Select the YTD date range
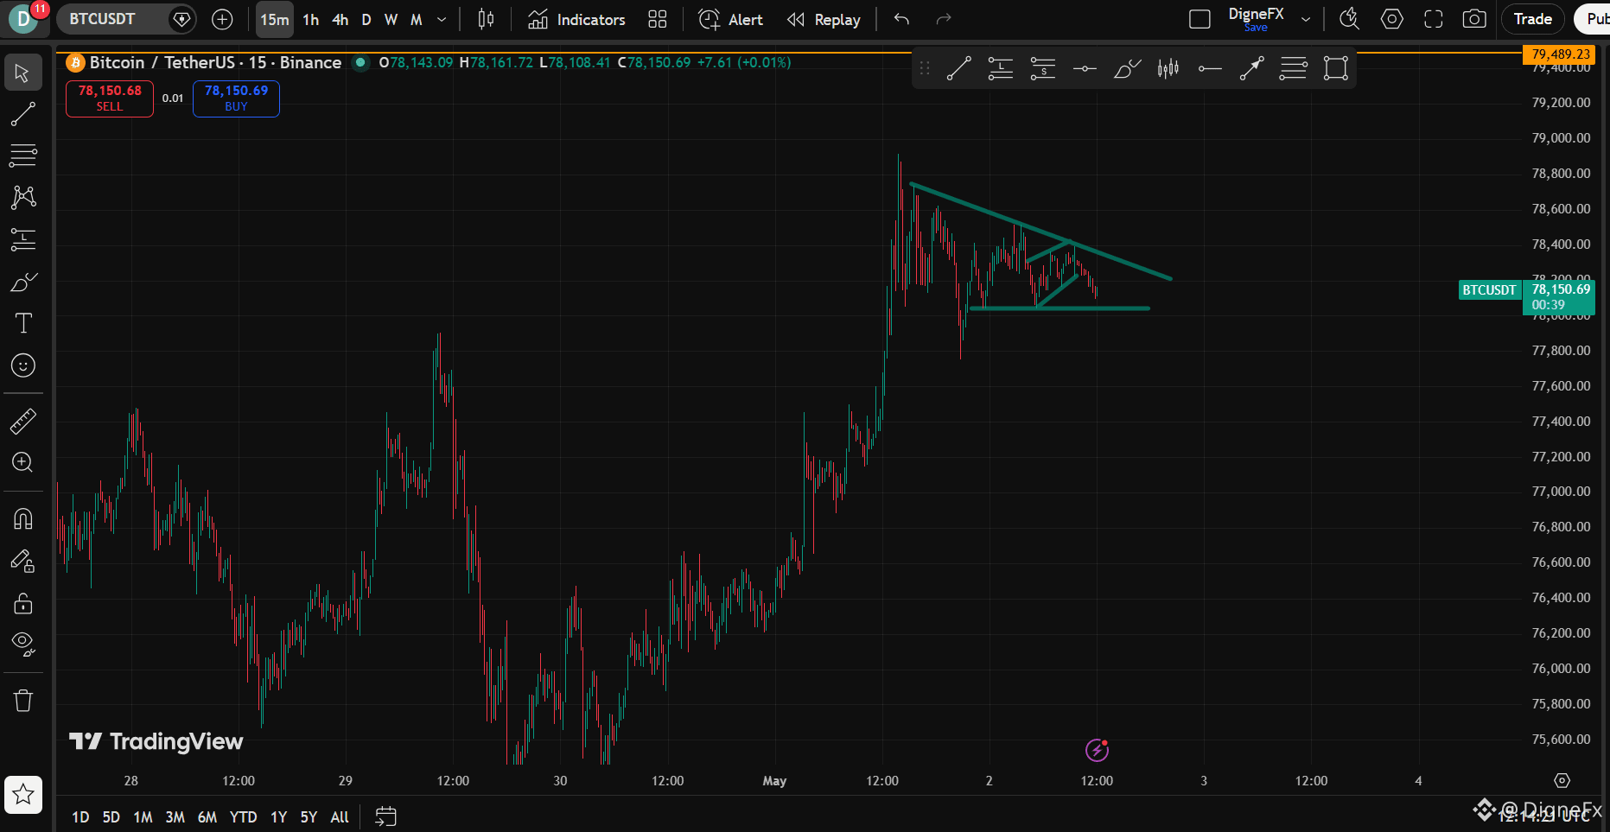 (244, 816)
